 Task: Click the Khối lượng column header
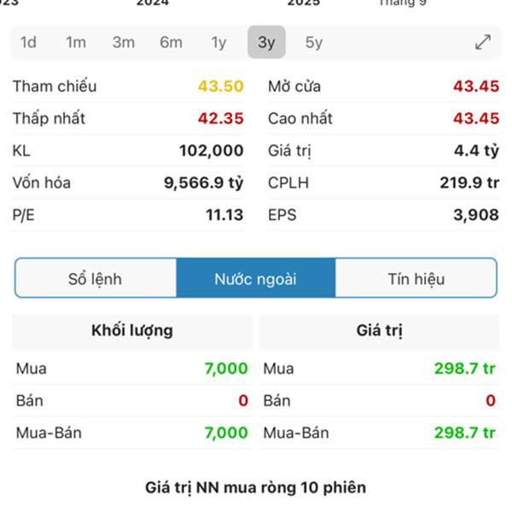(132, 330)
